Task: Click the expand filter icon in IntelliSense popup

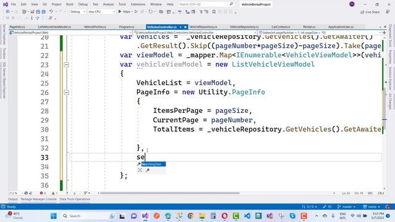Action: point(140,170)
